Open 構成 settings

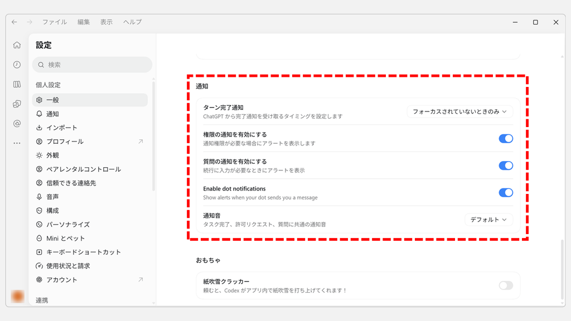(x=90, y=211)
